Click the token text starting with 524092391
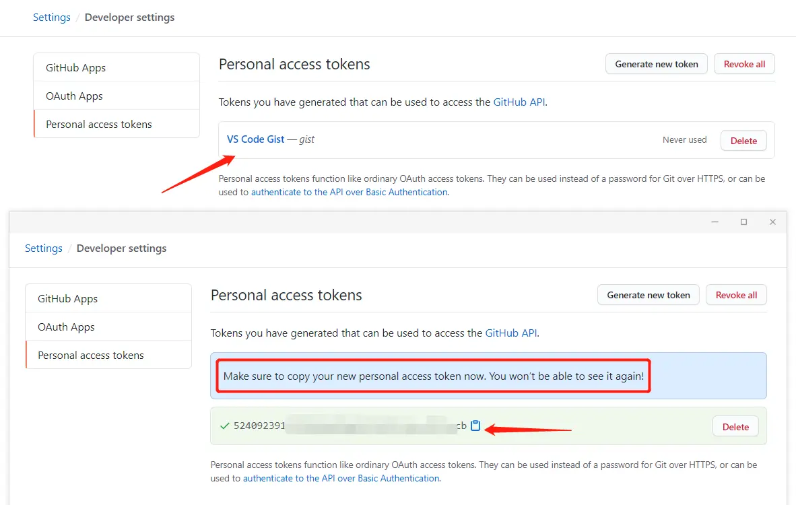The height and width of the screenshot is (505, 796). point(260,426)
